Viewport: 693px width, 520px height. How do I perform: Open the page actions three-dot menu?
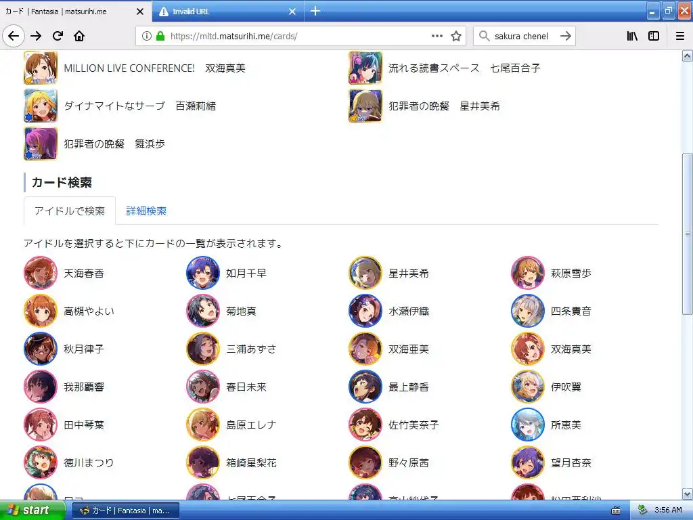pyautogui.click(x=437, y=37)
